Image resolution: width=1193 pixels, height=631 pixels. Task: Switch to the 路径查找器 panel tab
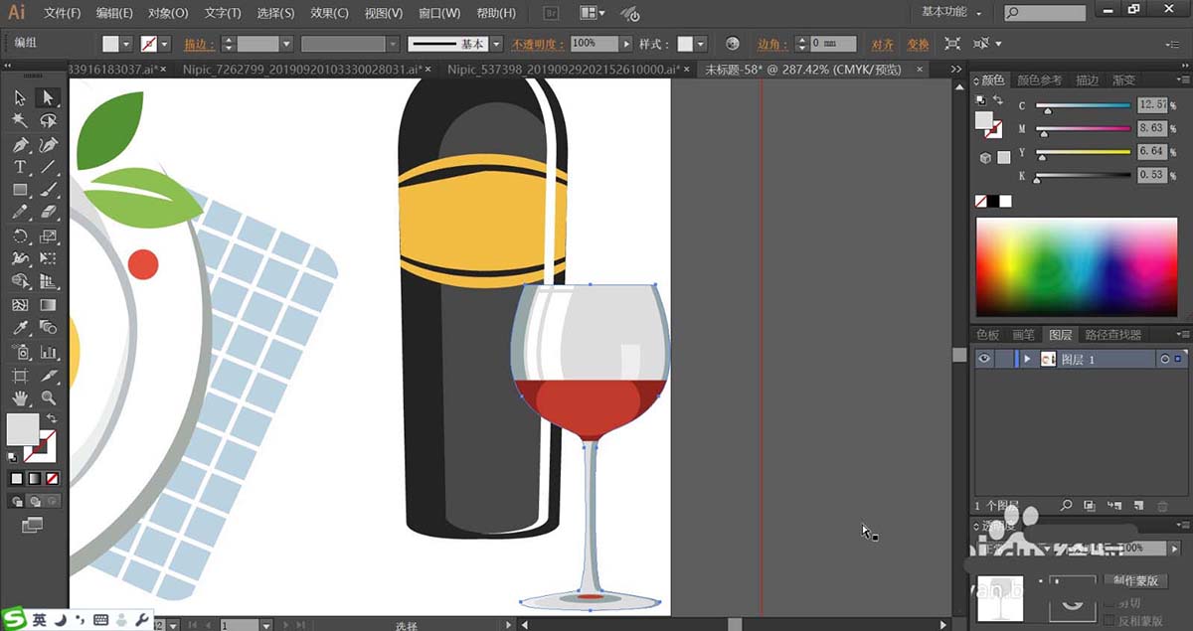(1112, 335)
